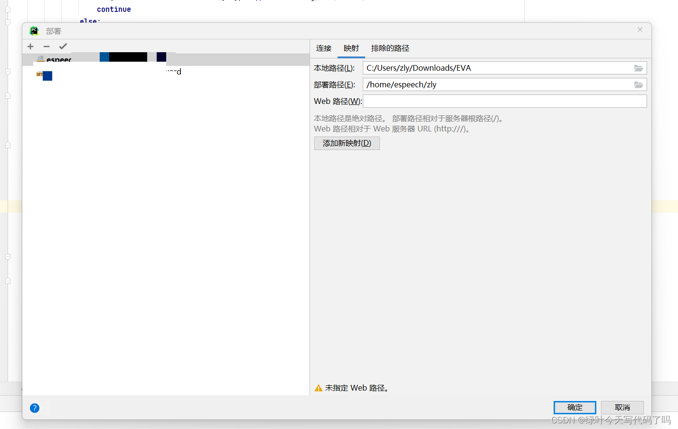Close the deployment dialog
678x429 pixels.
[x=640, y=29]
